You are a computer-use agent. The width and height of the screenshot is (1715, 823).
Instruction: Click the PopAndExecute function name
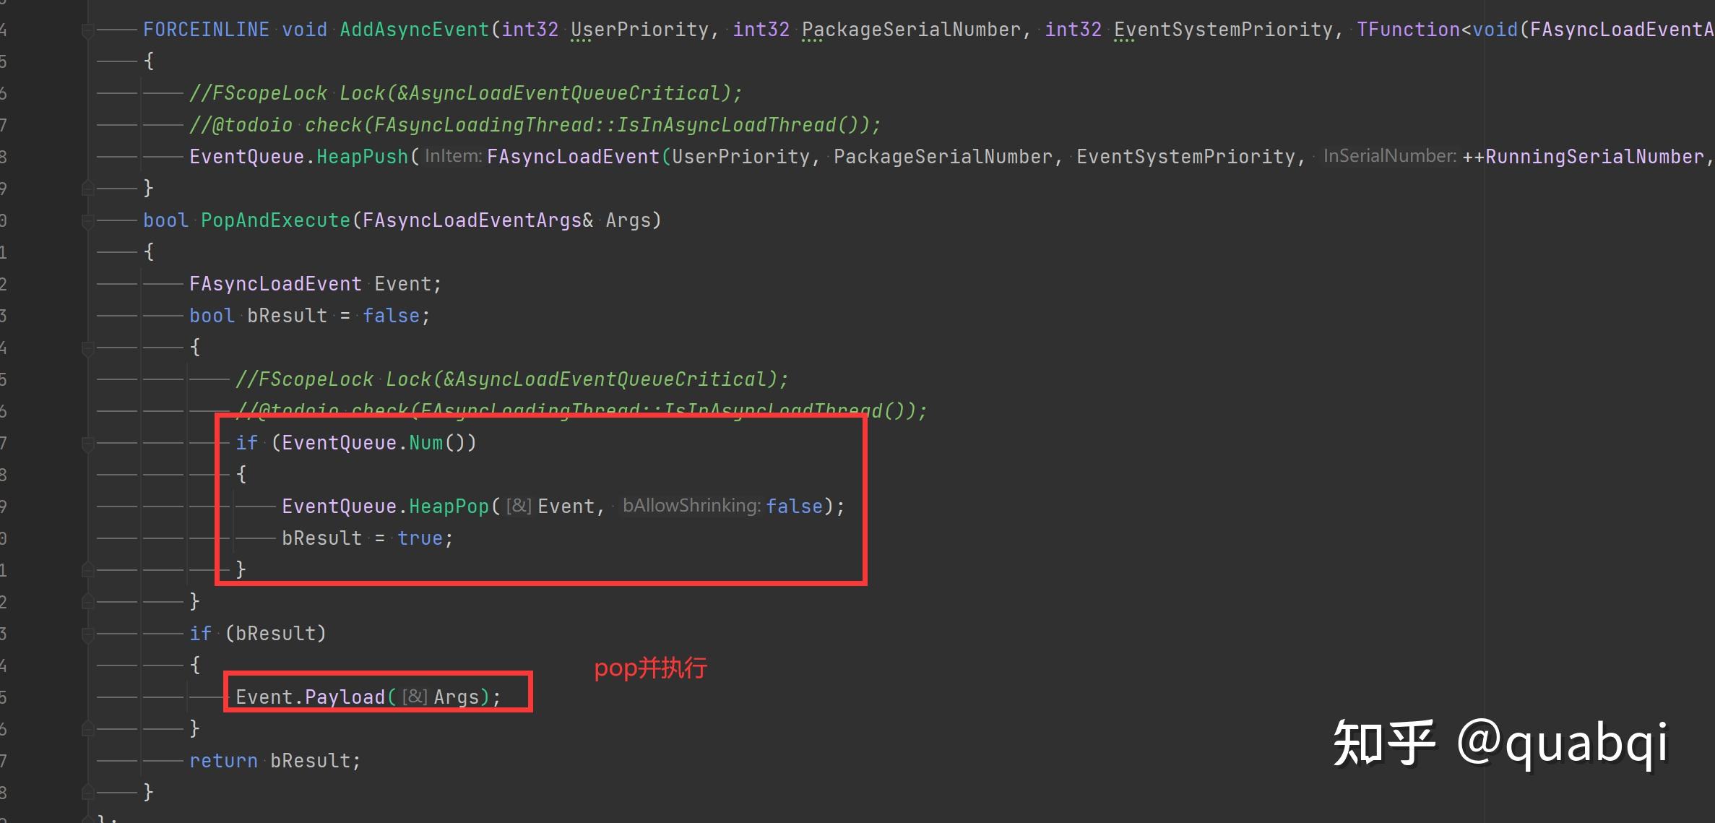275,220
